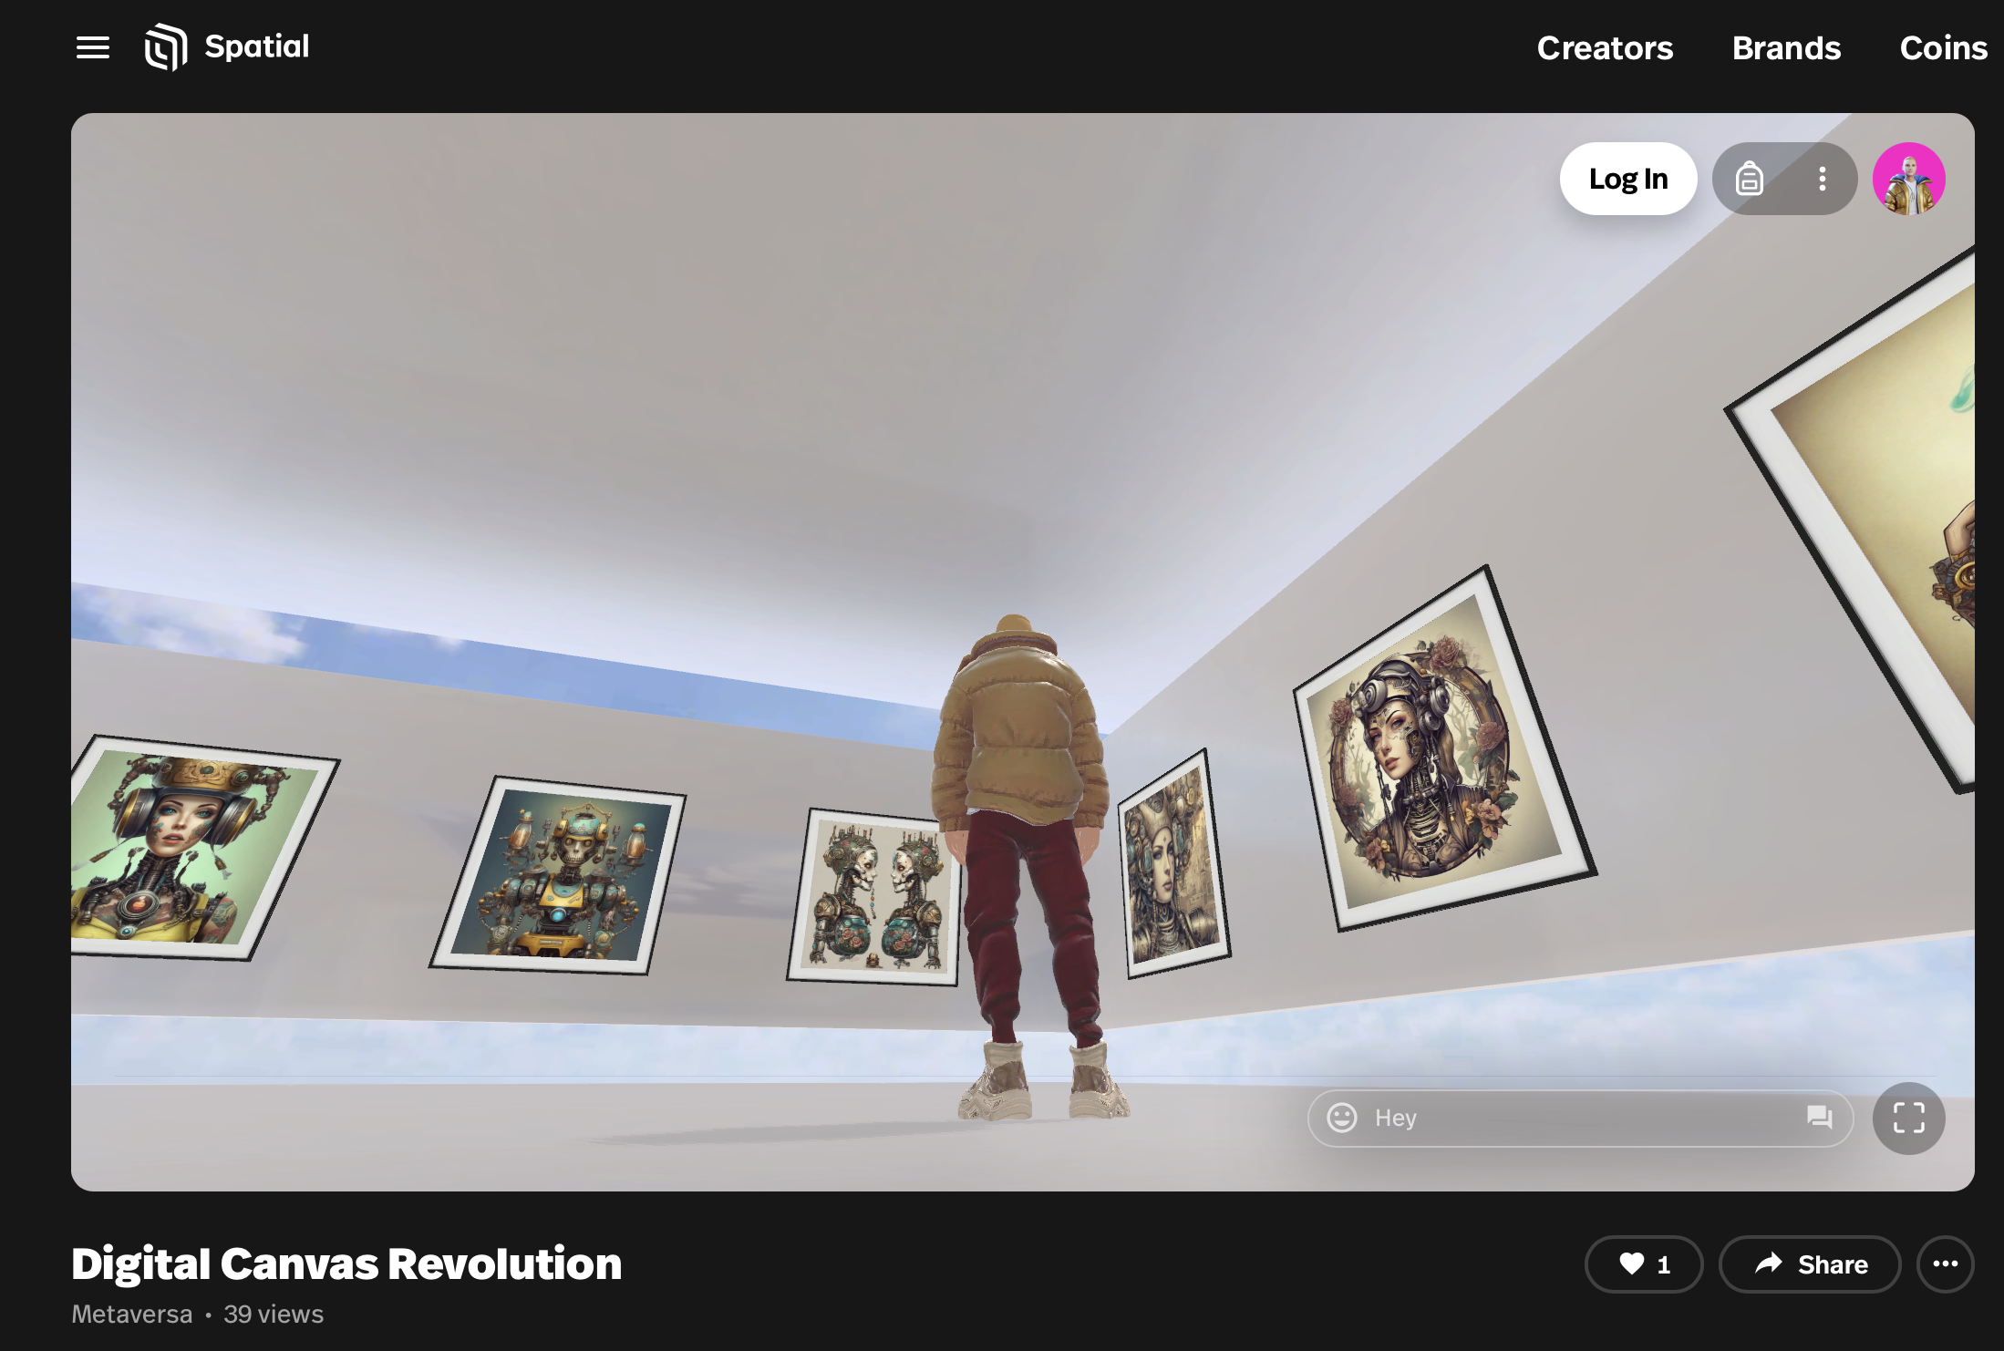Screen dimensions: 2004x1351
Task: Visit the Metaversa creator link
Action: [x=132, y=1315]
